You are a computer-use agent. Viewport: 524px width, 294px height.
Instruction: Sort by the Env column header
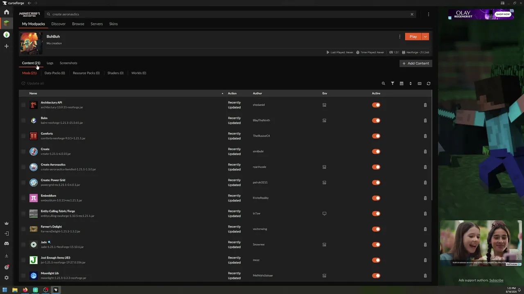(x=325, y=94)
